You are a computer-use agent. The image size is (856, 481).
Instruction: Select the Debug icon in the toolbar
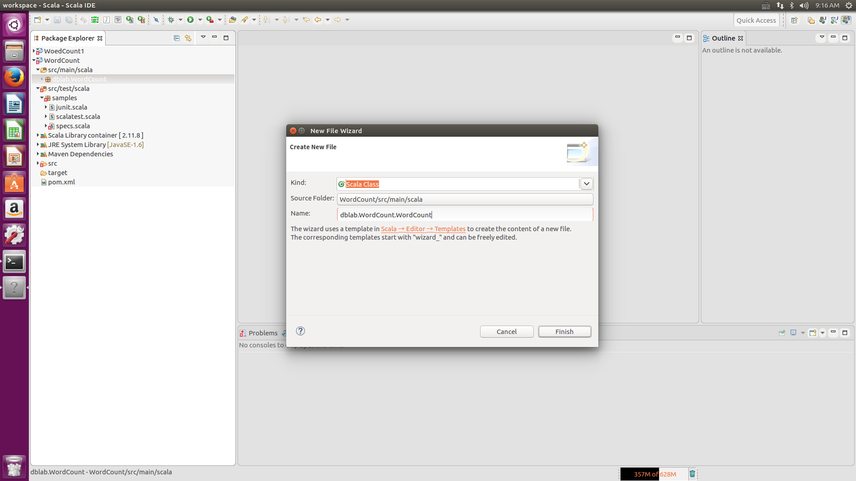pos(172,20)
